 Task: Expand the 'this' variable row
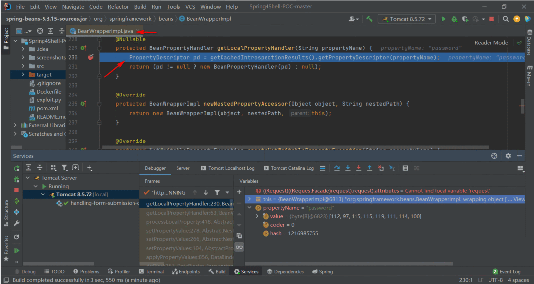(249, 199)
